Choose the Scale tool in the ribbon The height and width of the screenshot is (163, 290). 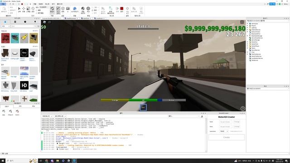point(28,10)
